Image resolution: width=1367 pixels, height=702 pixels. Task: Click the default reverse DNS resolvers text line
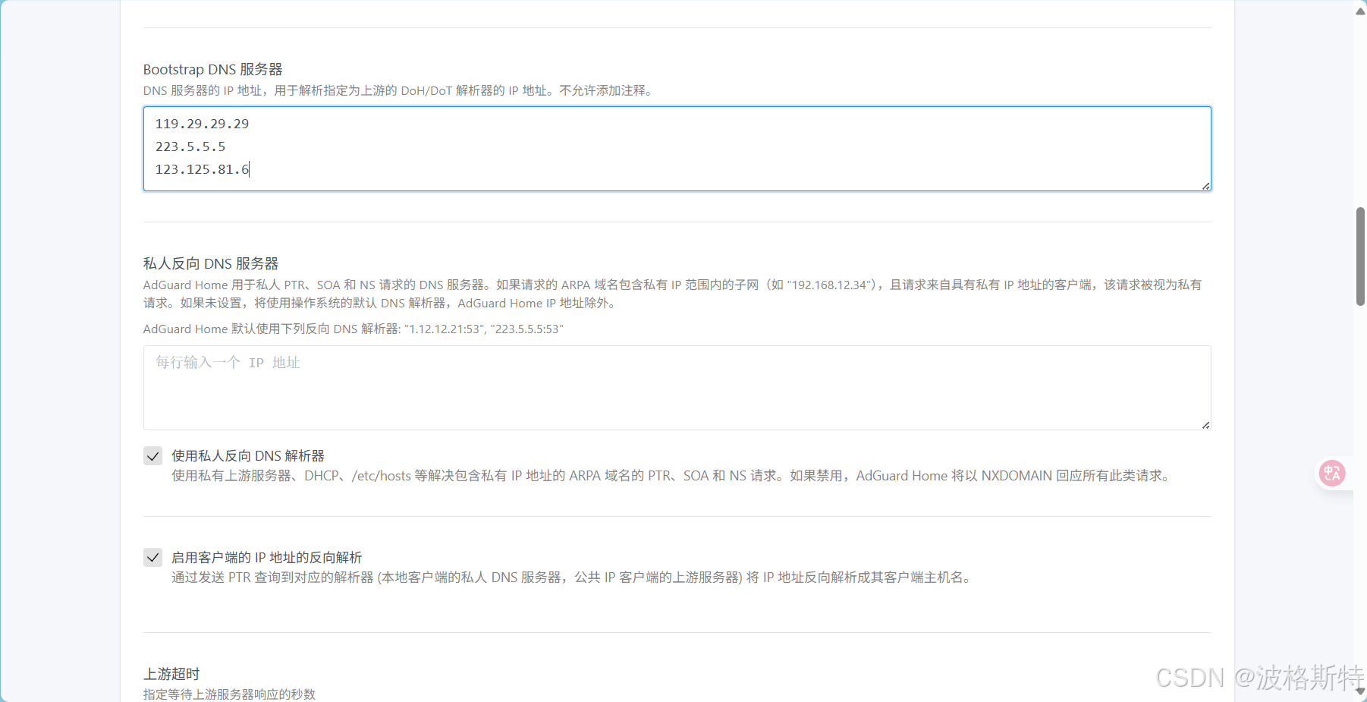click(x=354, y=329)
